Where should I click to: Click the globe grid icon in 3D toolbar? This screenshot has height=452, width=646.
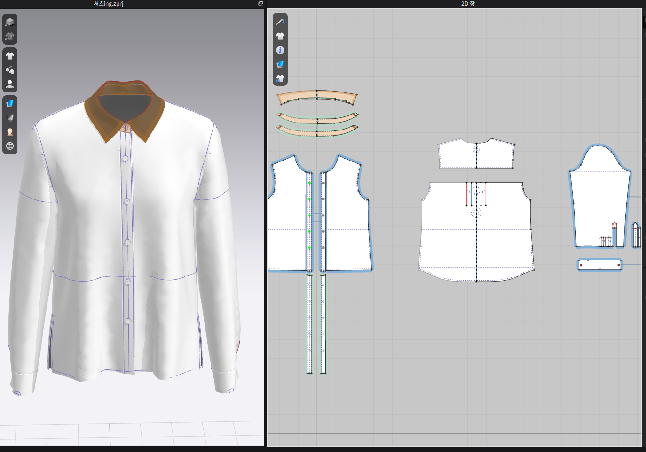click(x=10, y=146)
